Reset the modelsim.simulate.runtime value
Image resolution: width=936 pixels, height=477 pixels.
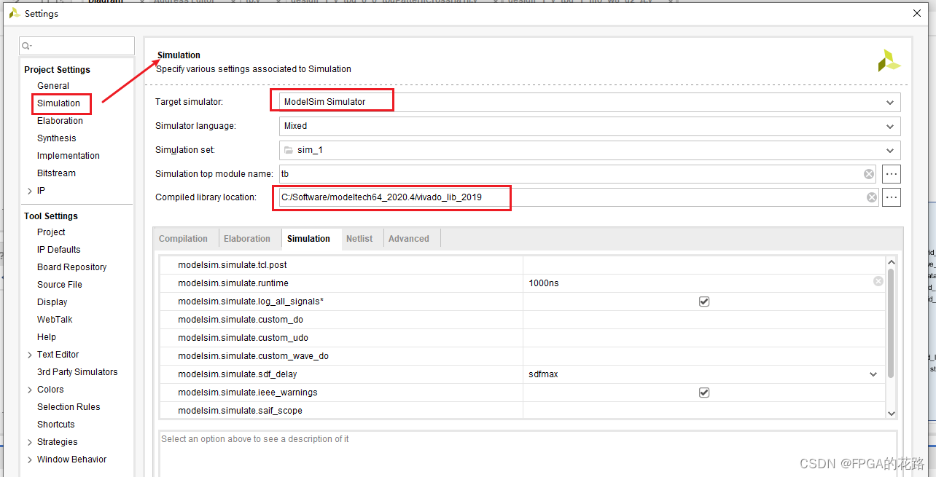coord(878,281)
